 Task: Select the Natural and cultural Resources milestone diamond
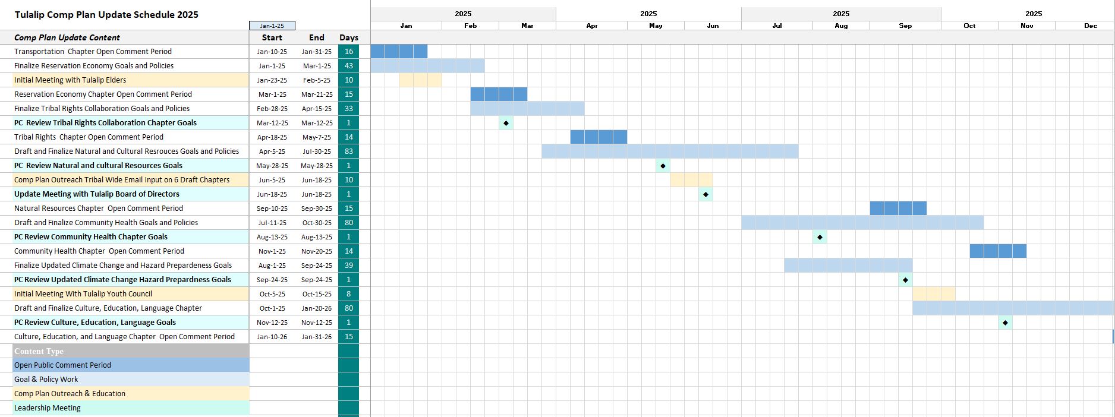coord(663,166)
